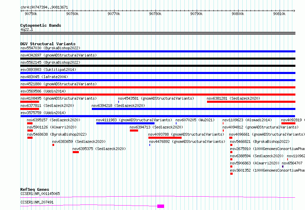This screenshot has width=305, height=210.
Task: Open esv3575759 (Uddin2014) variant
Action: 43,113
